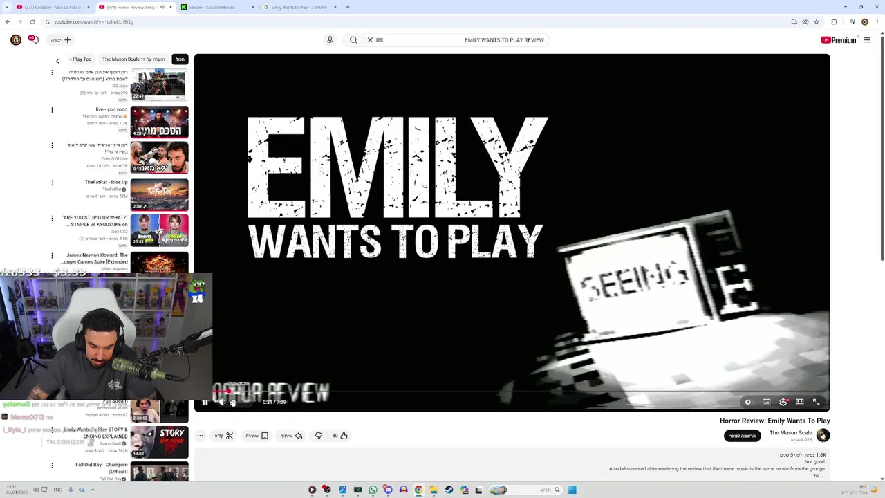Open the account avatar in YouTube header
This screenshot has height=498, width=885.
pos(15,40)
